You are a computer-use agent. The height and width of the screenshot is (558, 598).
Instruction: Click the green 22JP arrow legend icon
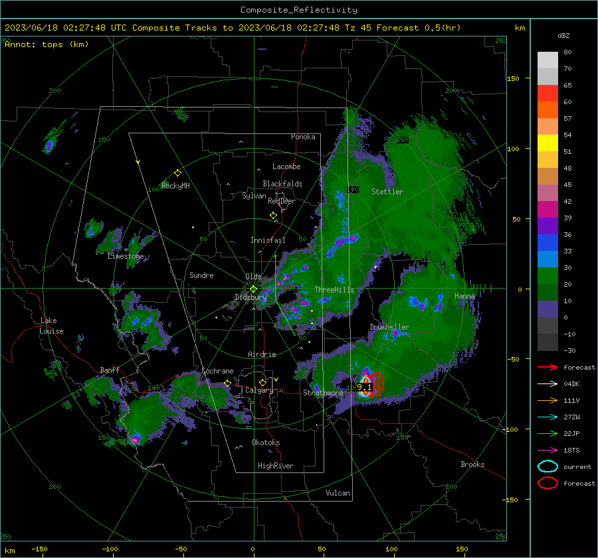548,433
